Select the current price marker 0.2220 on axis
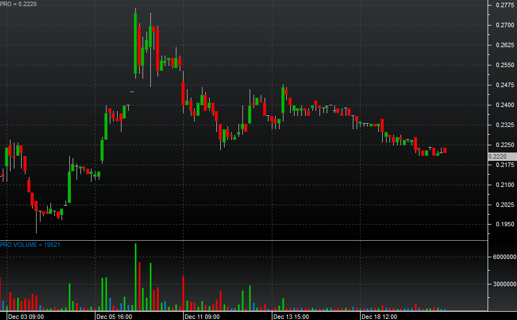The image size is (517, 320). [x=497, y=156]
